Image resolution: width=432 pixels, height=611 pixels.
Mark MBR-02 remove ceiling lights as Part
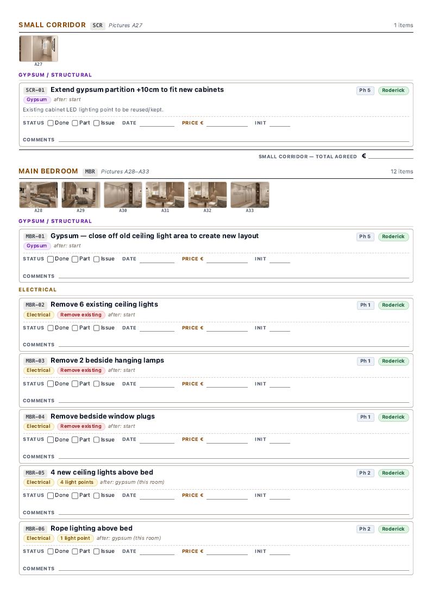(x=75, y=328)
